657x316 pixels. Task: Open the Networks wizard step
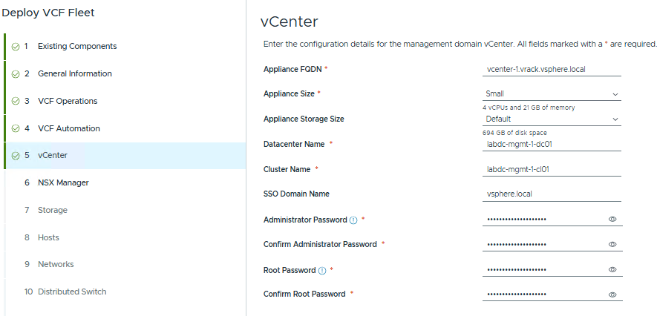[56, 265]
